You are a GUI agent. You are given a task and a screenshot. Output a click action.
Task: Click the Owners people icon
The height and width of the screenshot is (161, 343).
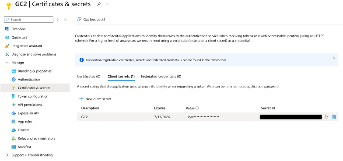14,130
